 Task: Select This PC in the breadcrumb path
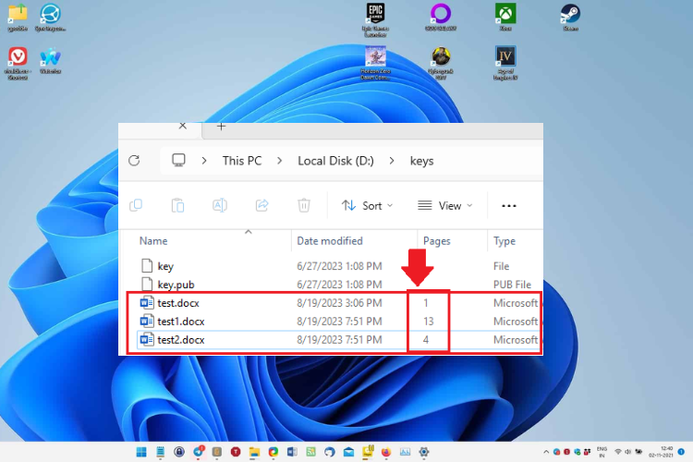point(242,161)
